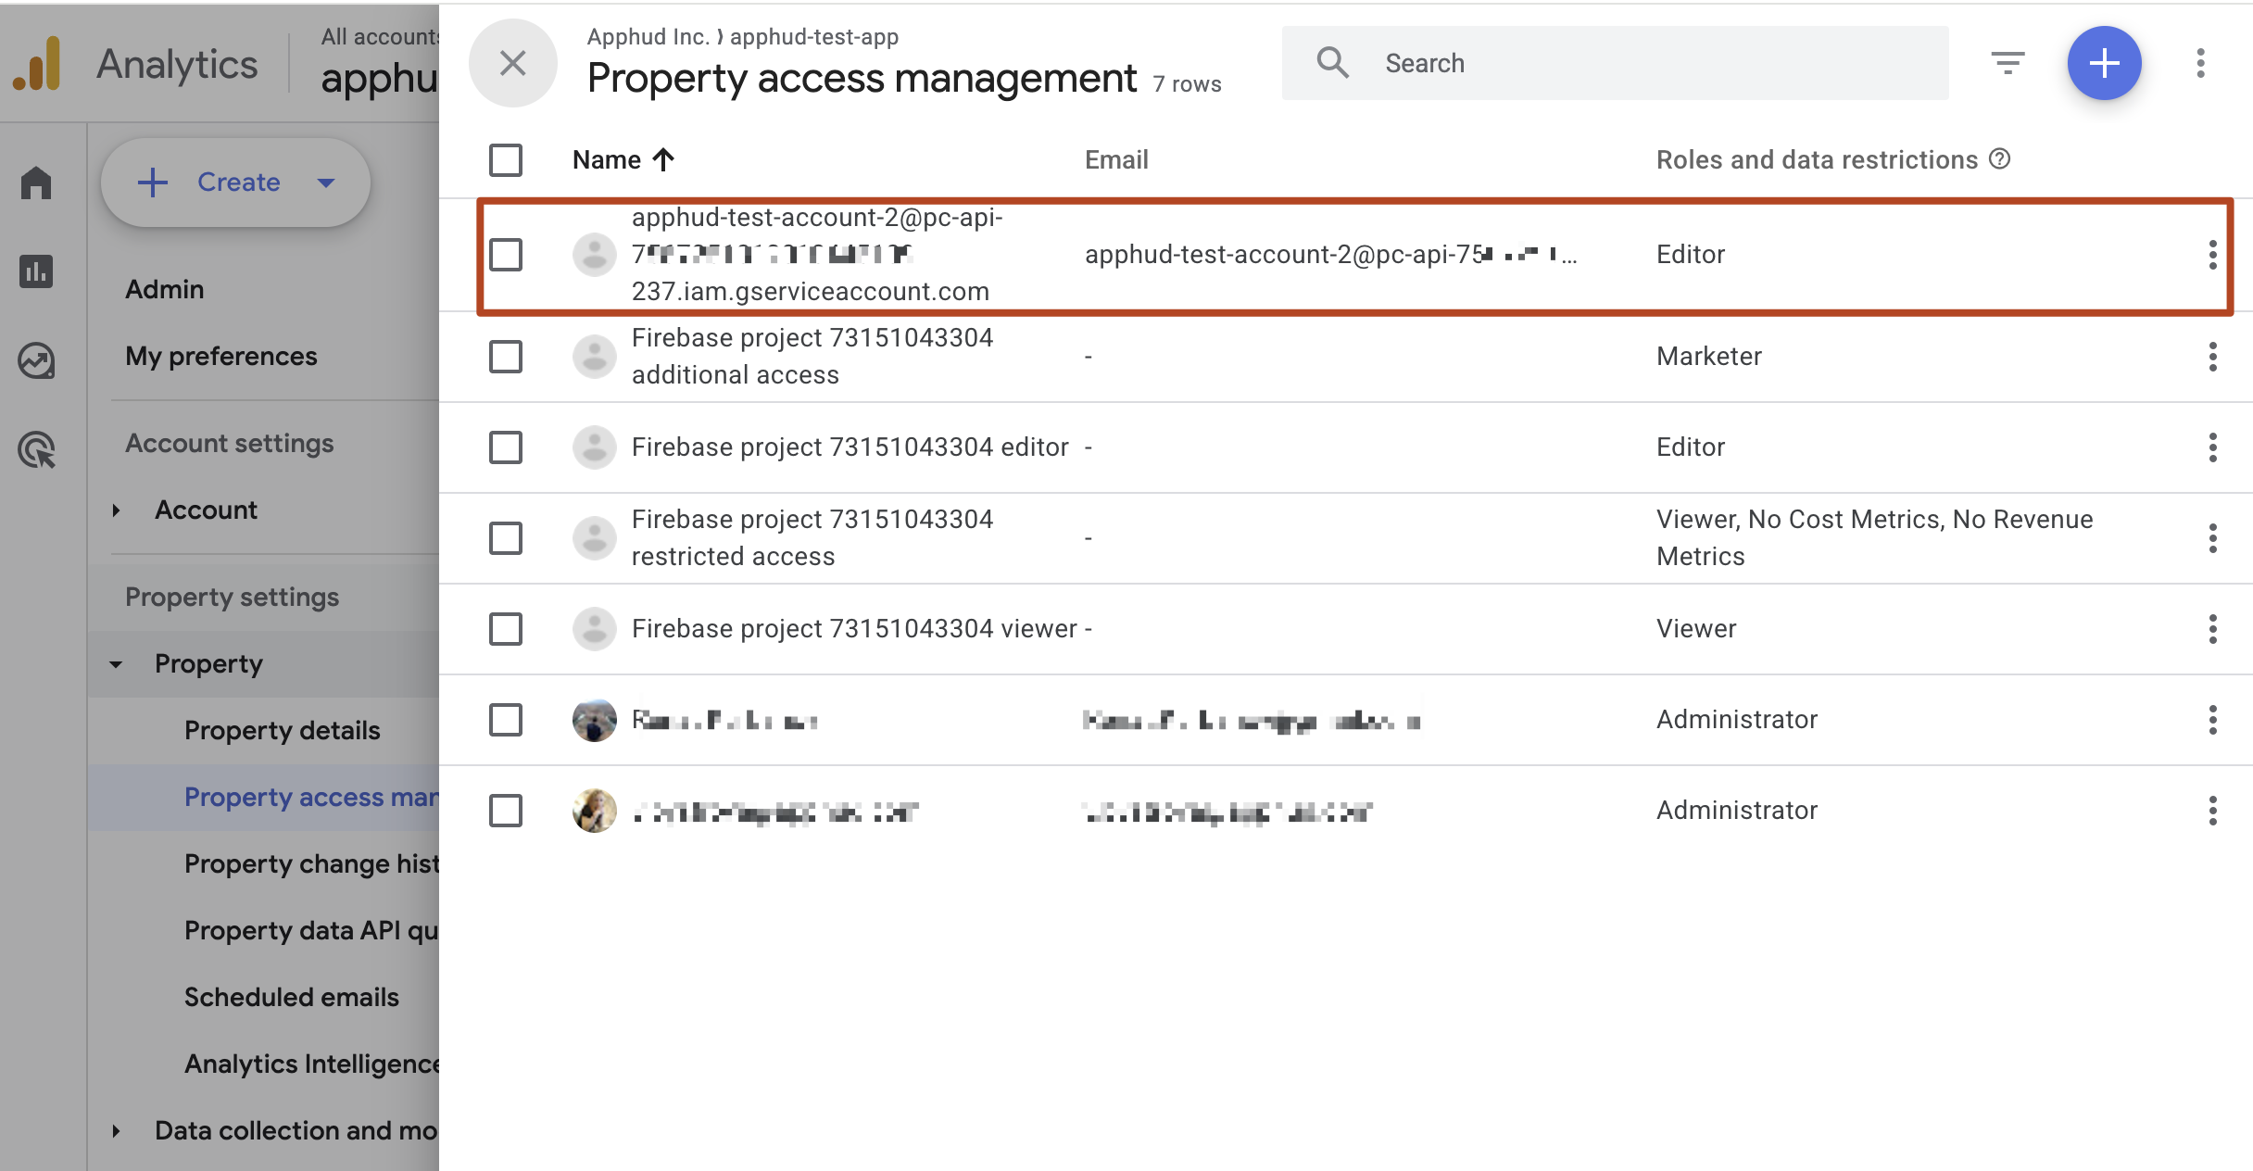Viewport: 2253px width, 1171px height.
Task: Go to Home in the sidebar
Action: pyautogui.click(x=36, y=183)
